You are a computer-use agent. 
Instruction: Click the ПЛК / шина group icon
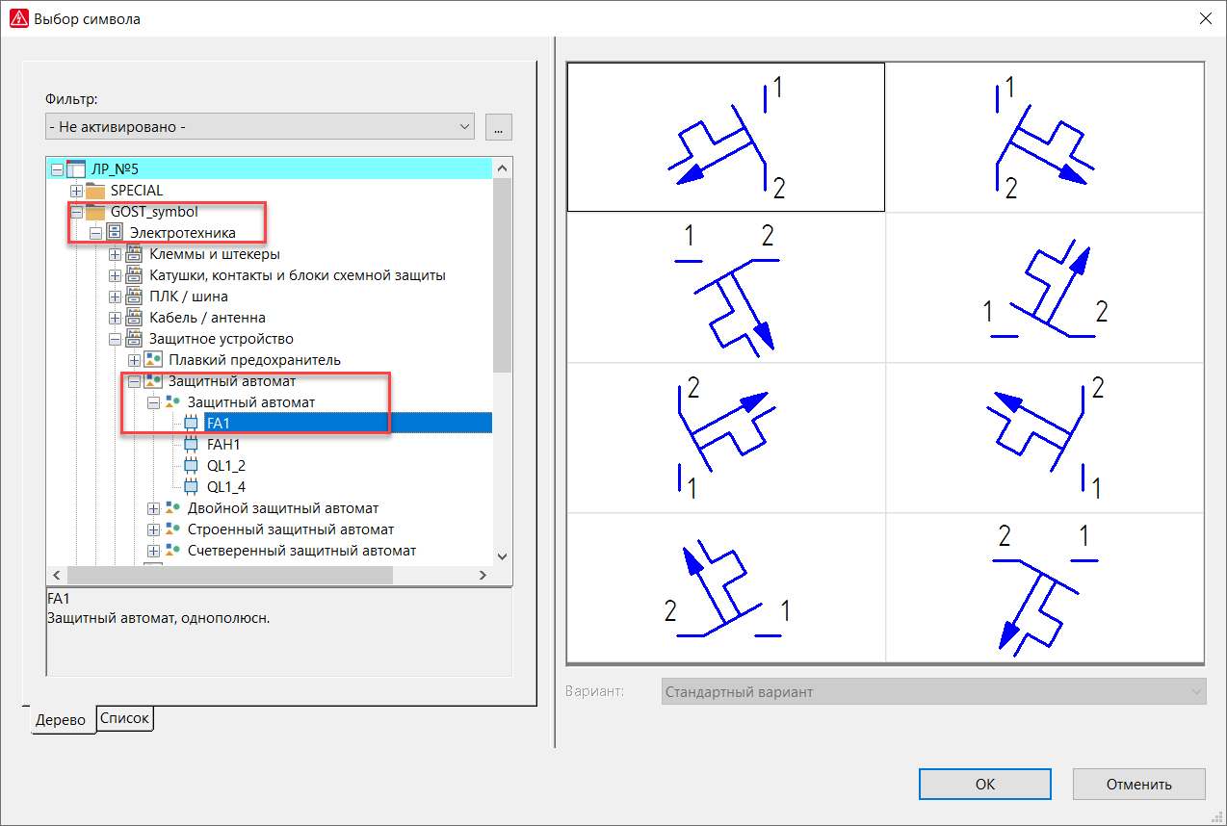(x=134, y=297)
